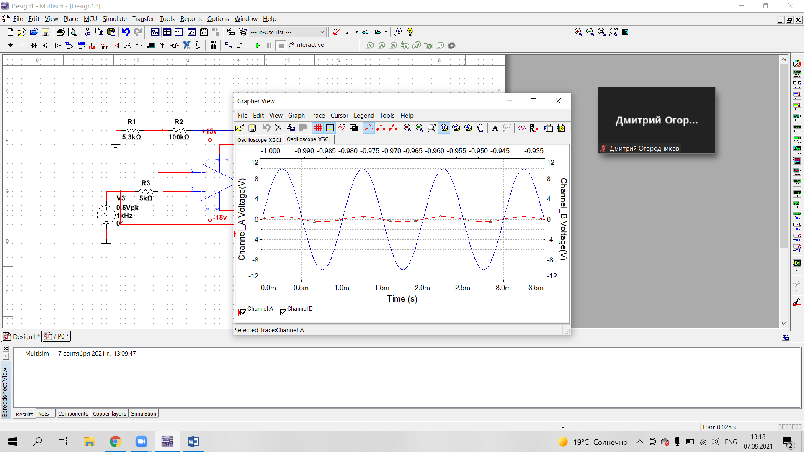Expand dropdown arrow beside back annotation icon
Screen dimensions: 804x452
pos(356,32)
